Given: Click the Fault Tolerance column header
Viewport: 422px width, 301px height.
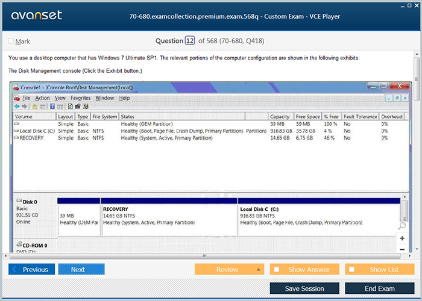Looking at the screenshot, I should pos(361,117).
